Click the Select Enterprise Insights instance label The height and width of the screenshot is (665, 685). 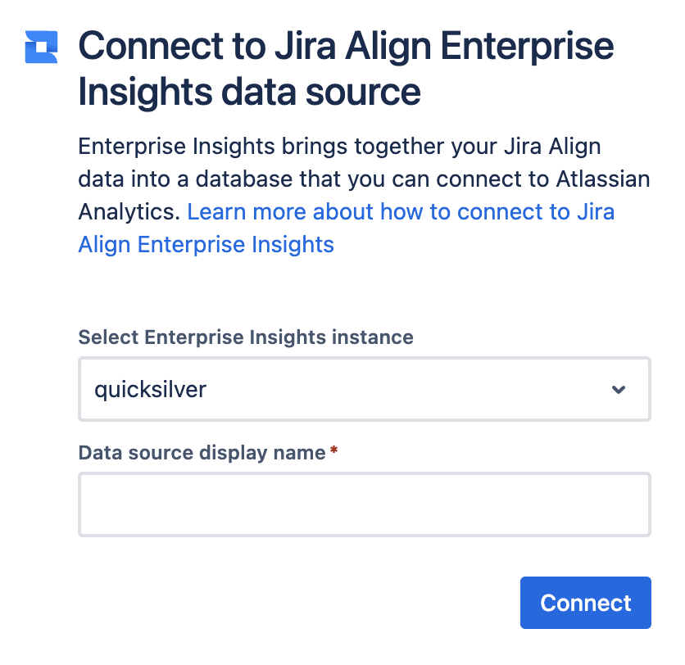pos(245,337)
